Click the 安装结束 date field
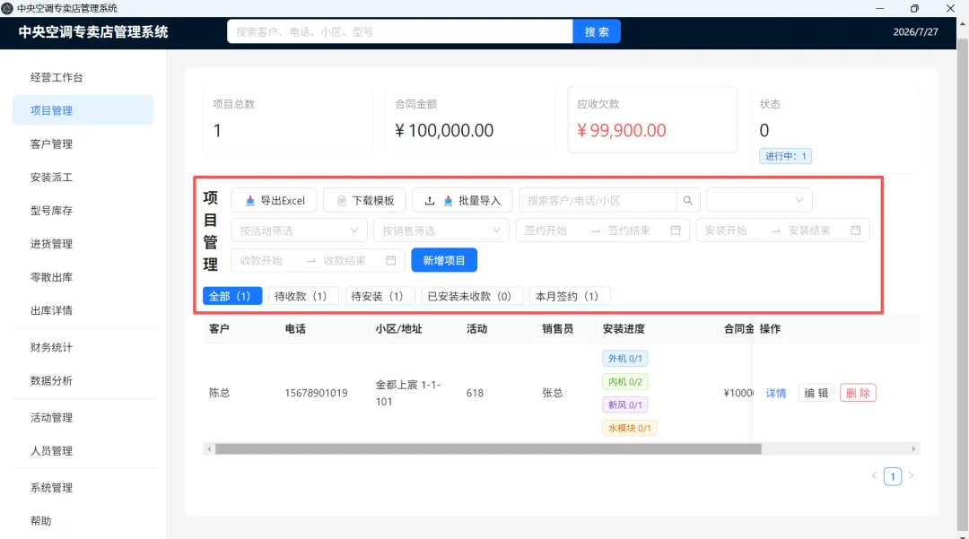The width and height of the screenshot is (969, 539). click(x=814, y=230)
